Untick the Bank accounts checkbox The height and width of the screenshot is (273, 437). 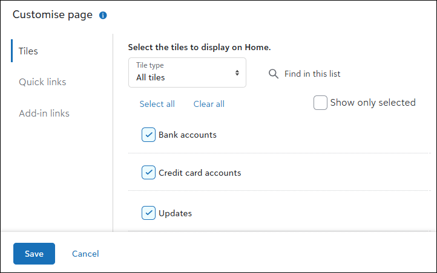148,135
